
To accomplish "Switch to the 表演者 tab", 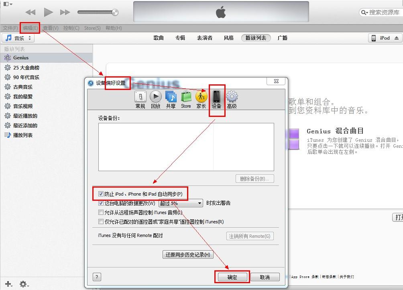I will click(205, 38).
